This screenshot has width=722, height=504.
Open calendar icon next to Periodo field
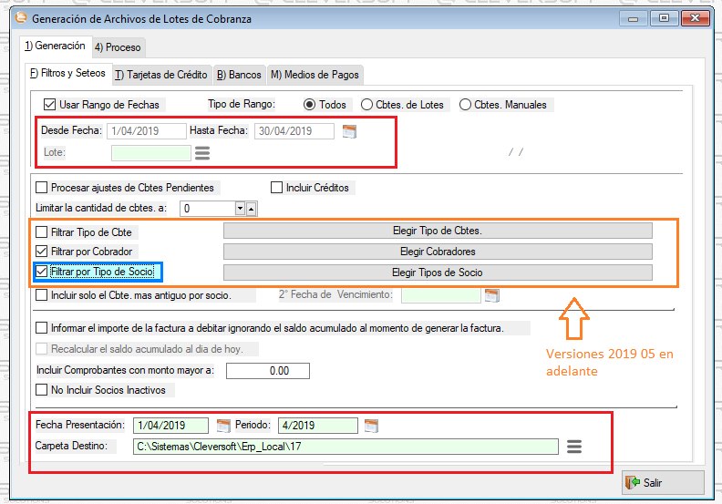coord(371,426)
